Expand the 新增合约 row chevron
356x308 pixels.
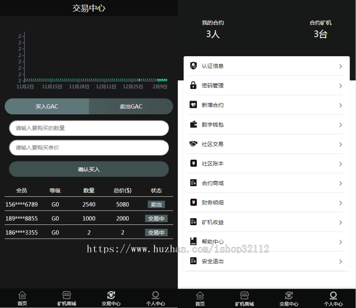[x=341, y=105]
